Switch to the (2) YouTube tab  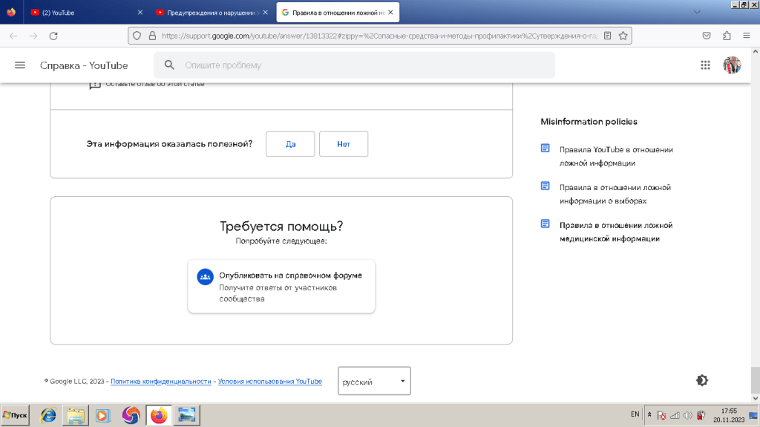pyautogui.click(x=82, y=13)
